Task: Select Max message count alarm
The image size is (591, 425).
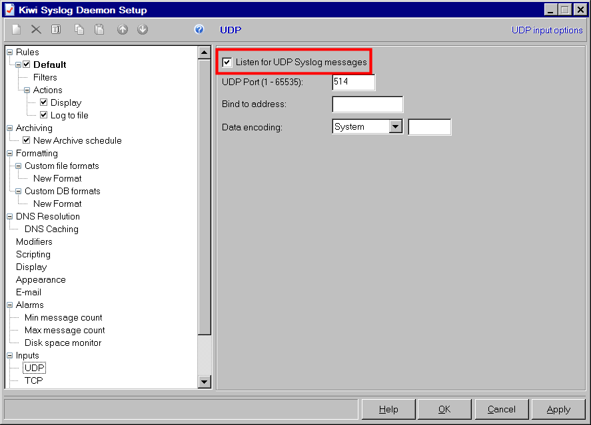Action: click(65, 330)
